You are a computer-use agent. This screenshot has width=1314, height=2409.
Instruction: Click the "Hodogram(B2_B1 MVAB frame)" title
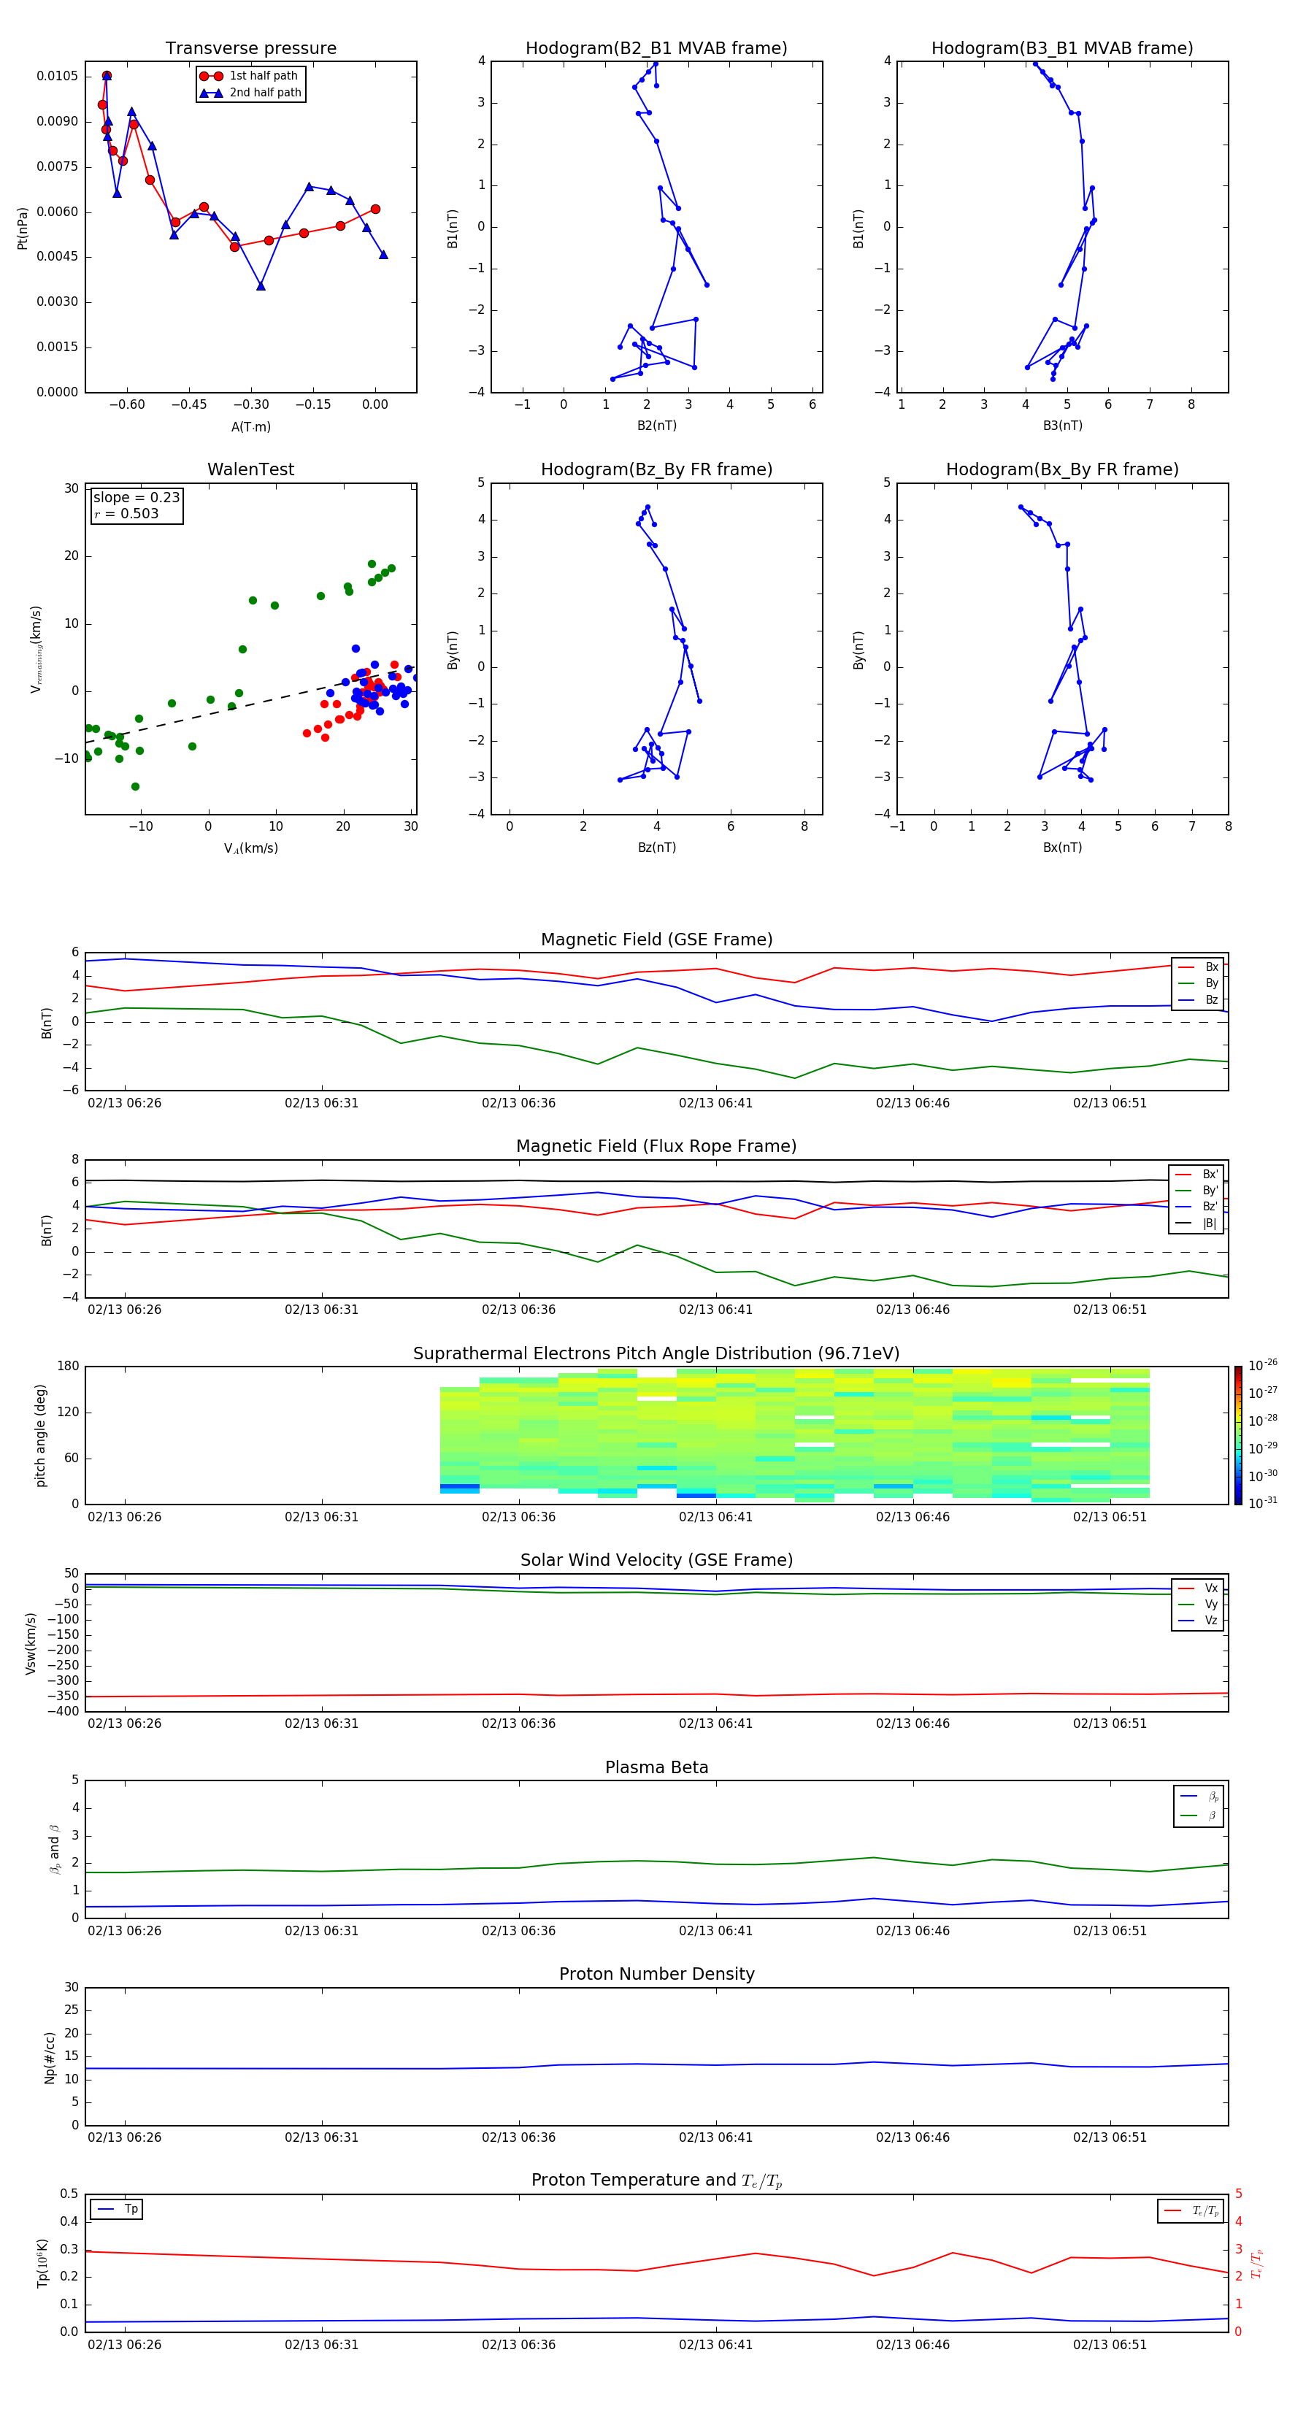pyautogui.click(x=656, y=49)
